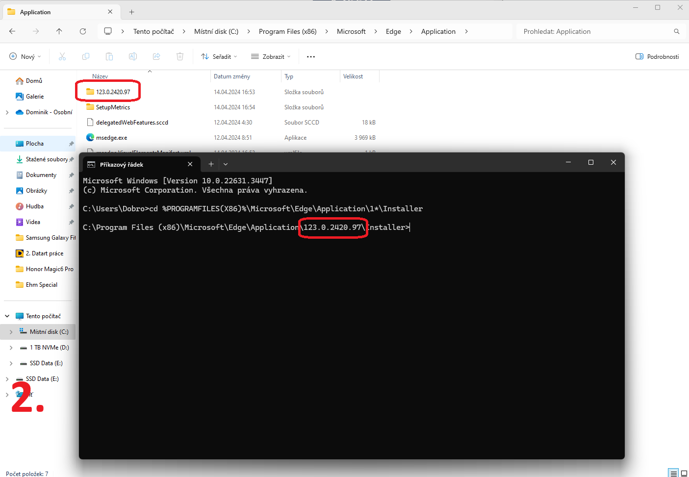Go back in File Explorer

click(x=12, y=31)
